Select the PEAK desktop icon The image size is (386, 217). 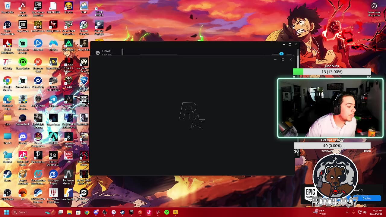[84, 8]
